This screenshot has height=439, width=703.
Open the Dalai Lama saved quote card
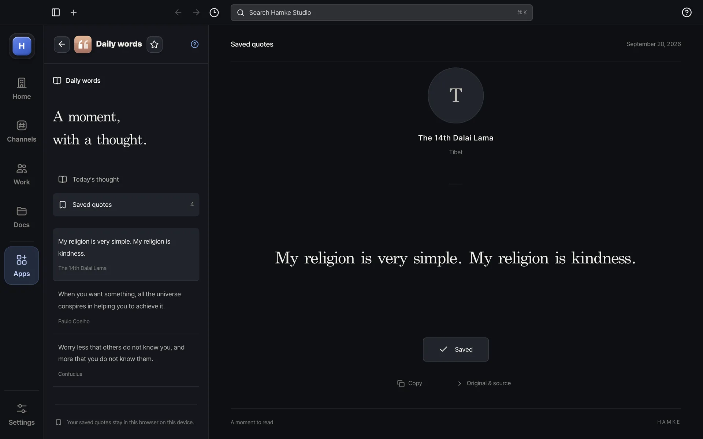point(126,255)
